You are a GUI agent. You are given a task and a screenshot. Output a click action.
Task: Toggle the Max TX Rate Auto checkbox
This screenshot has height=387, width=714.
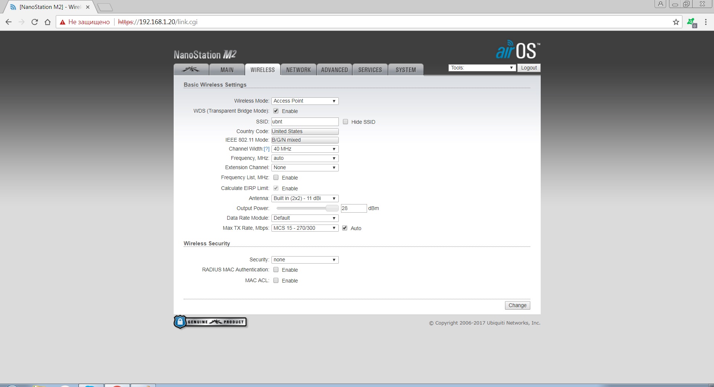(x=345, y=228)
